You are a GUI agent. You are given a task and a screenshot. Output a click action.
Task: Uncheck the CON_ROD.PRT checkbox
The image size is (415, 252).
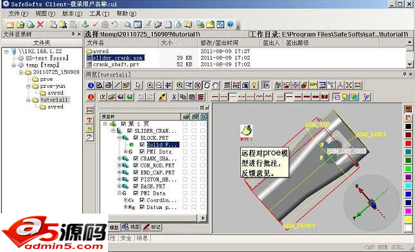pyautogui.click(x=136, y=165)
